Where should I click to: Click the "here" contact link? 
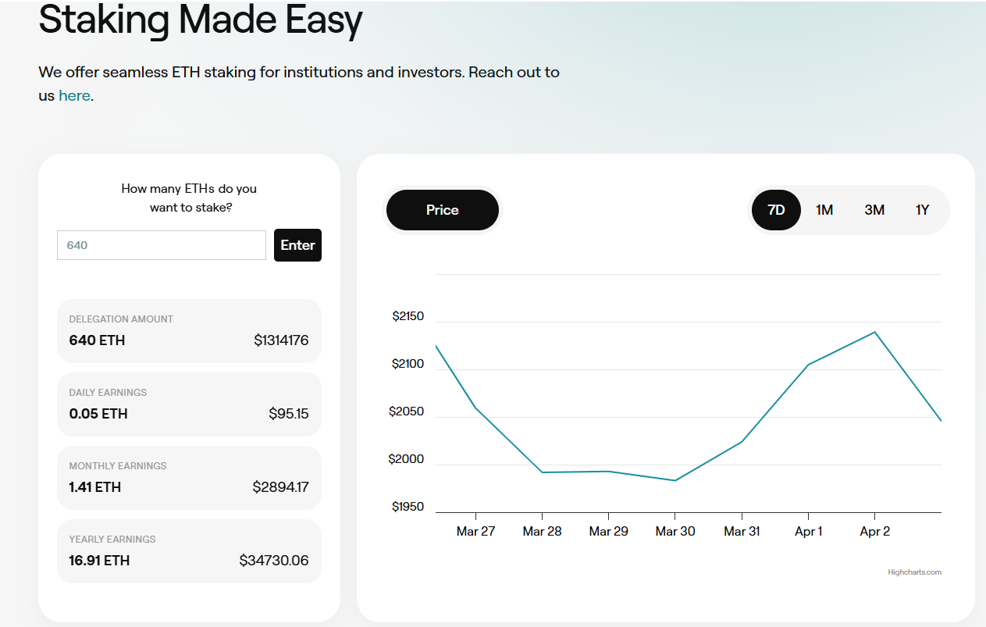(74, 96)
